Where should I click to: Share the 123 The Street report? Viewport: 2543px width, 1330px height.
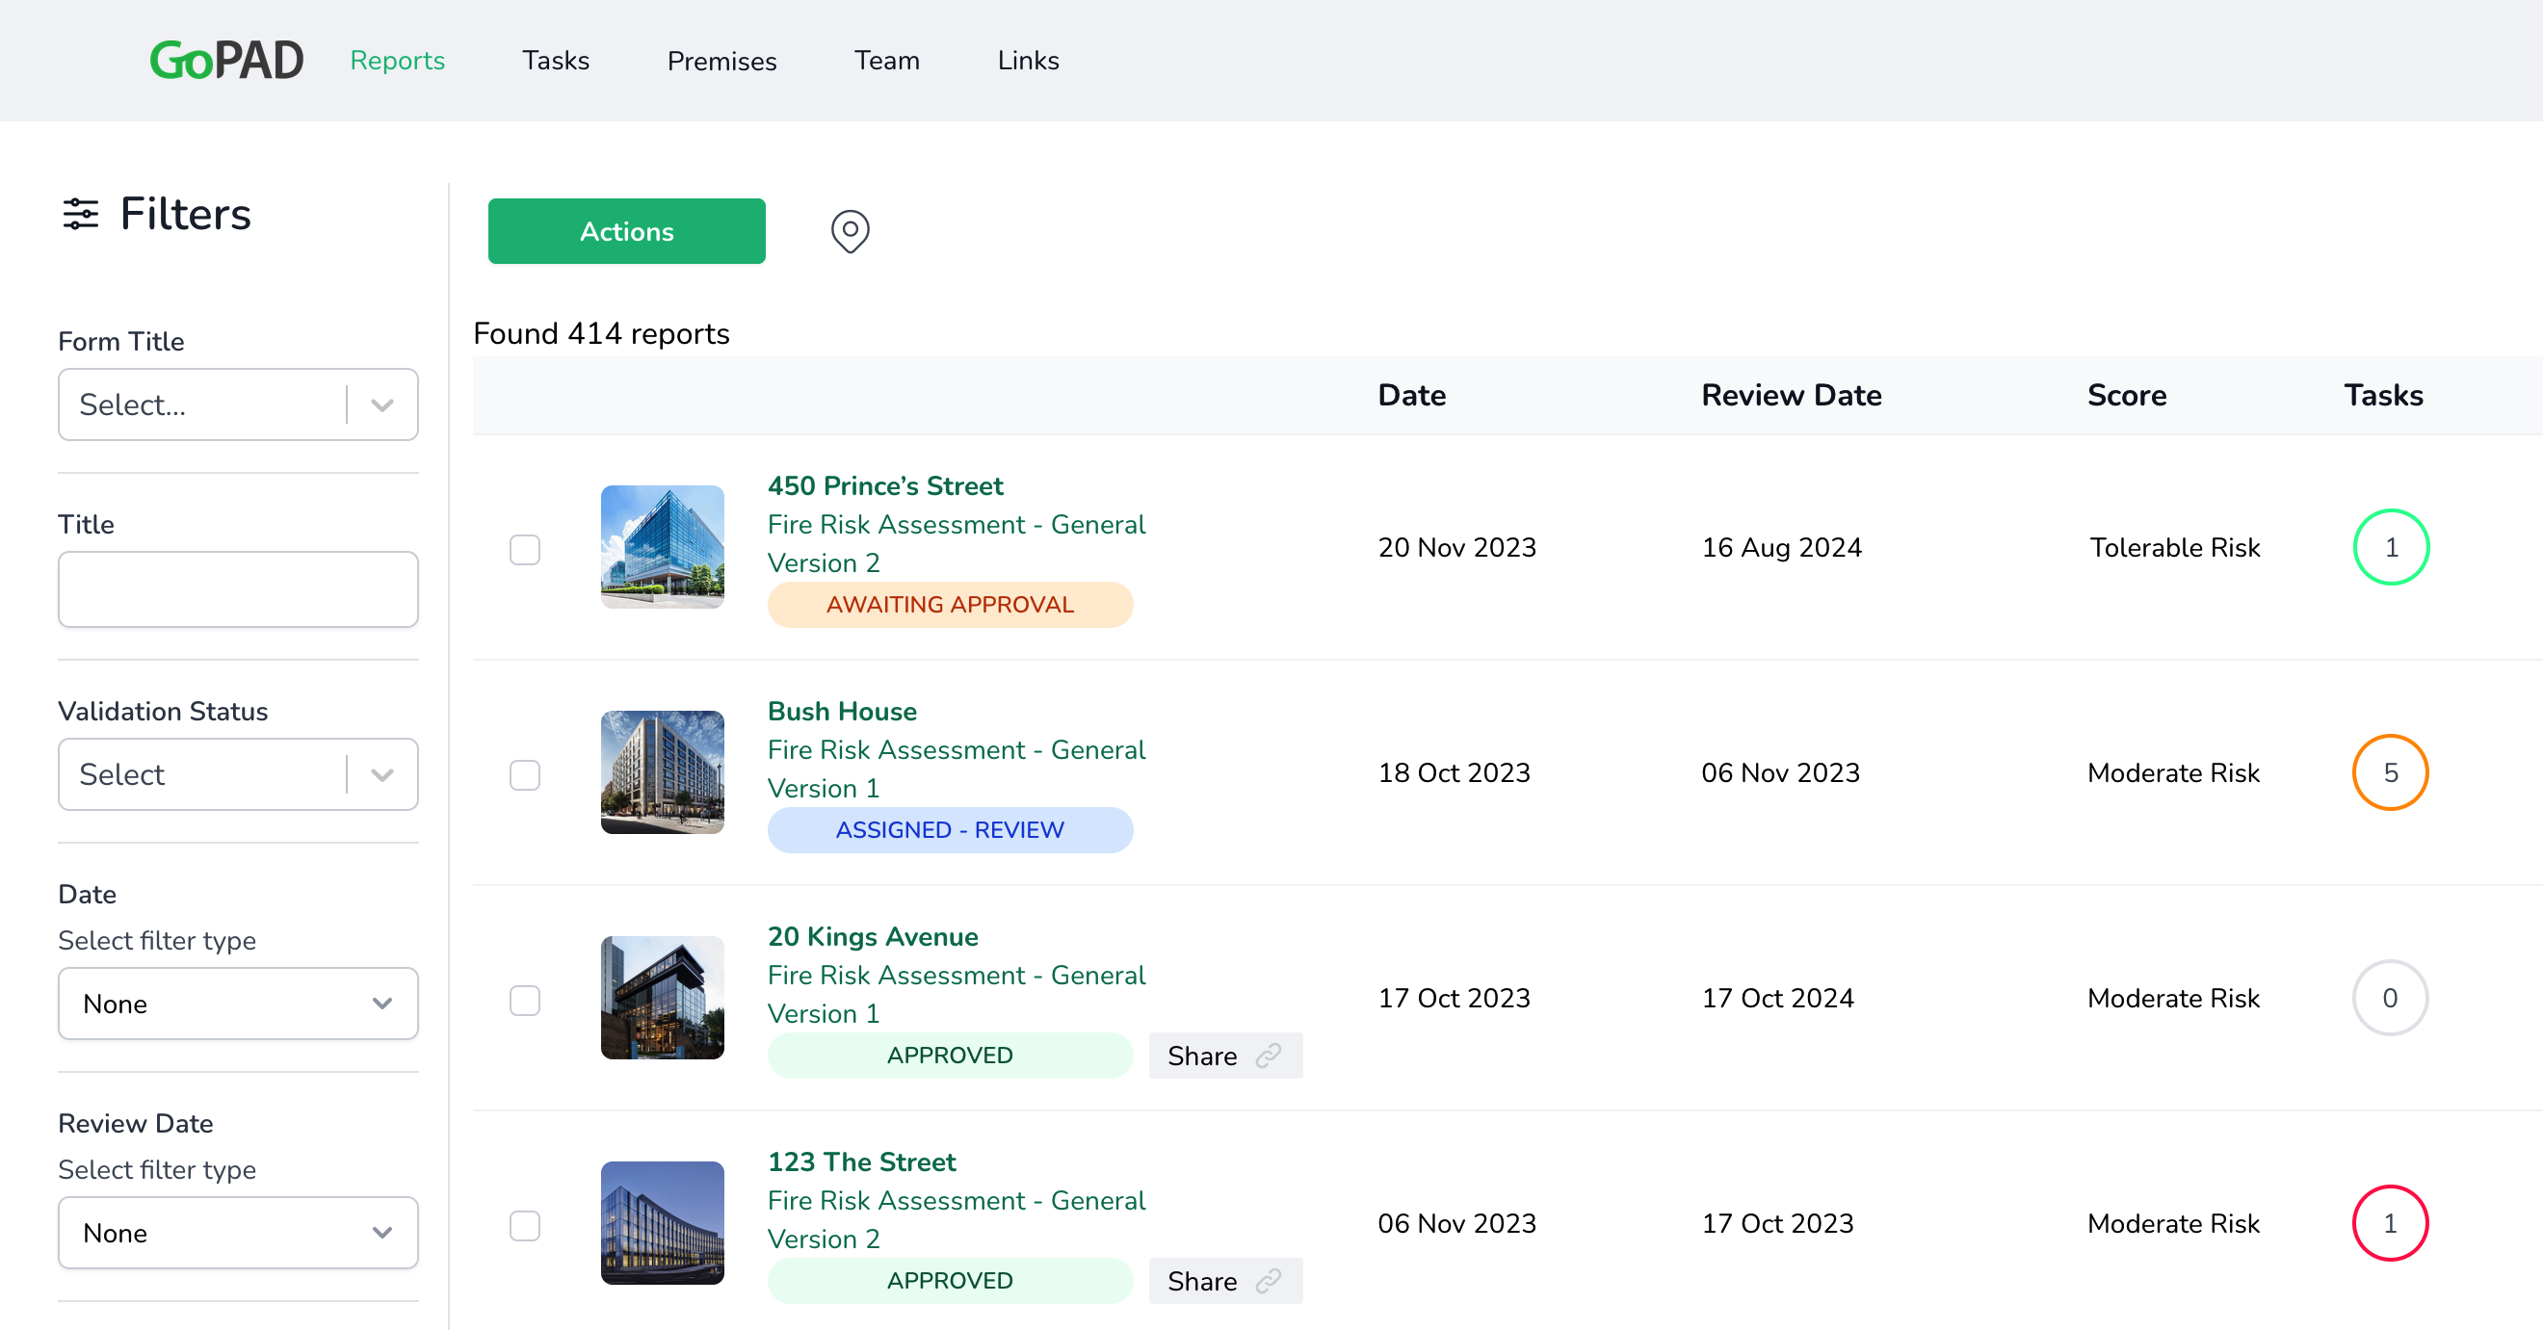pos(1225,1281)
